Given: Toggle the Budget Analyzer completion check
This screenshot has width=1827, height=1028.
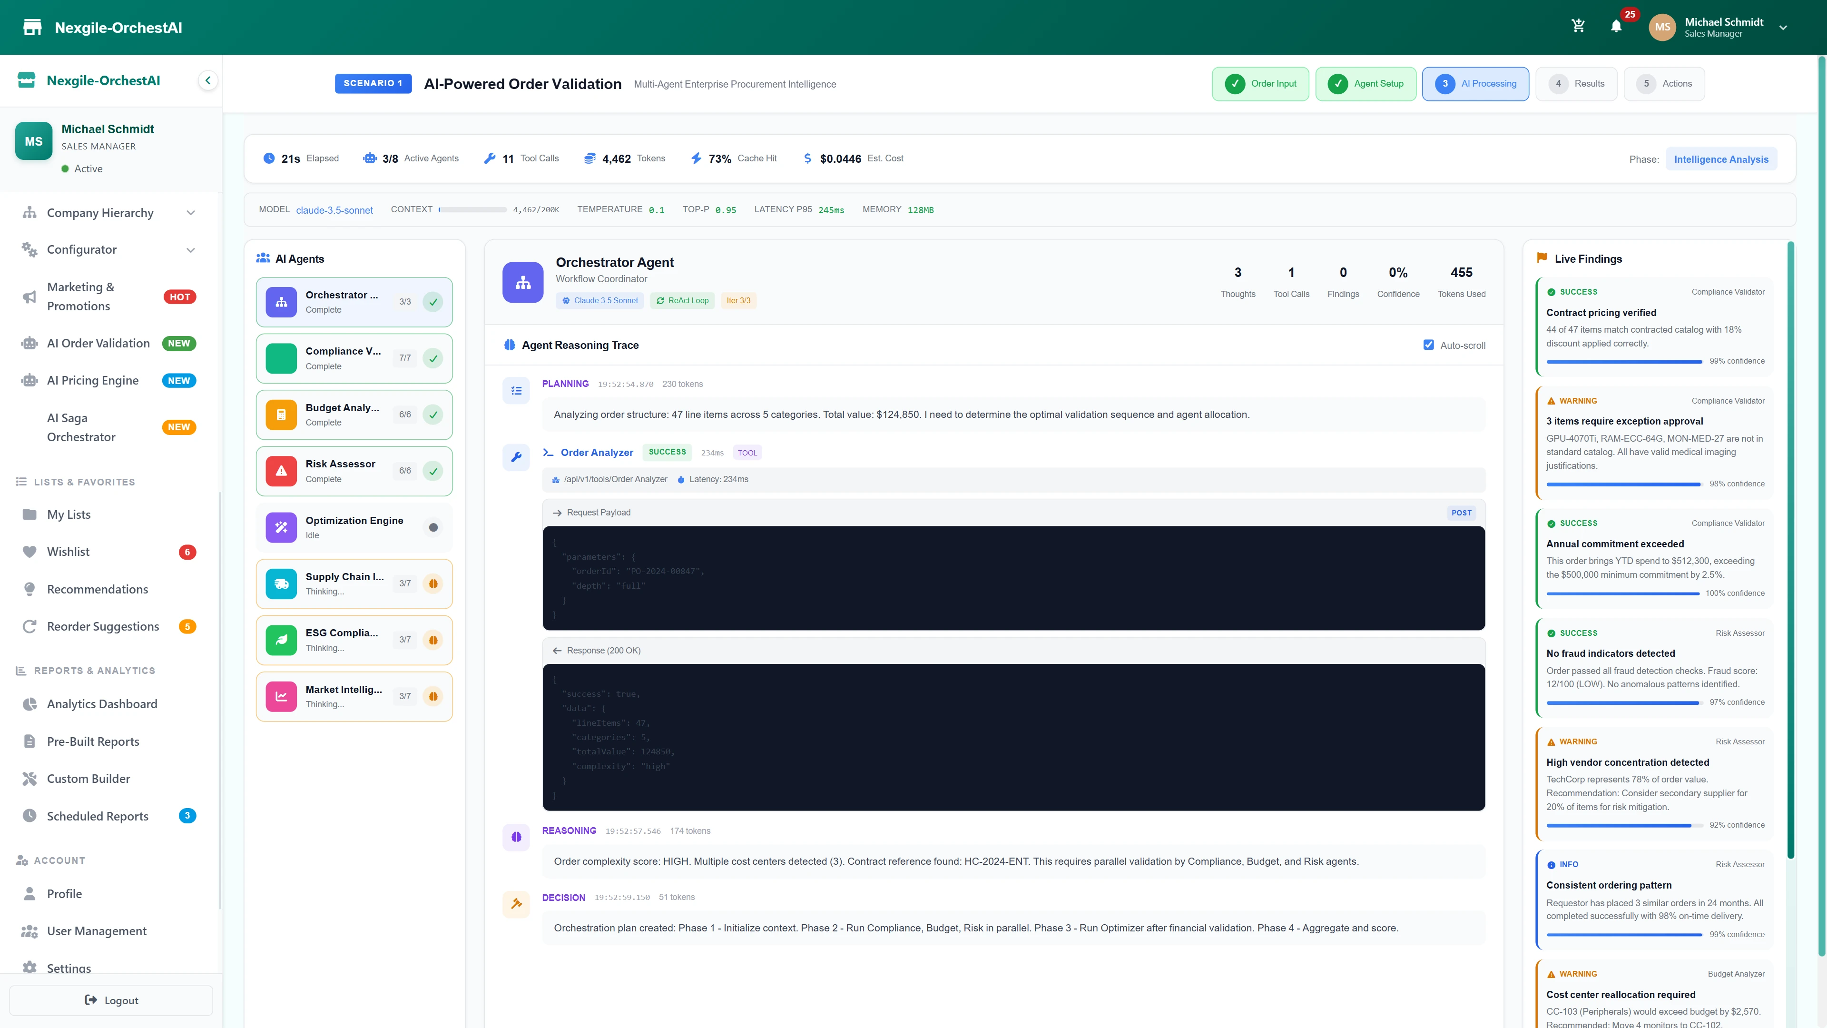Looking at the screenshot, I should [x=433, y=415].
